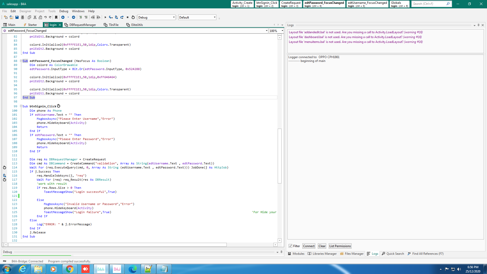Screen dimensions: 487x274
Task: Click the List Permissions button
Action: tap(340, 246)
